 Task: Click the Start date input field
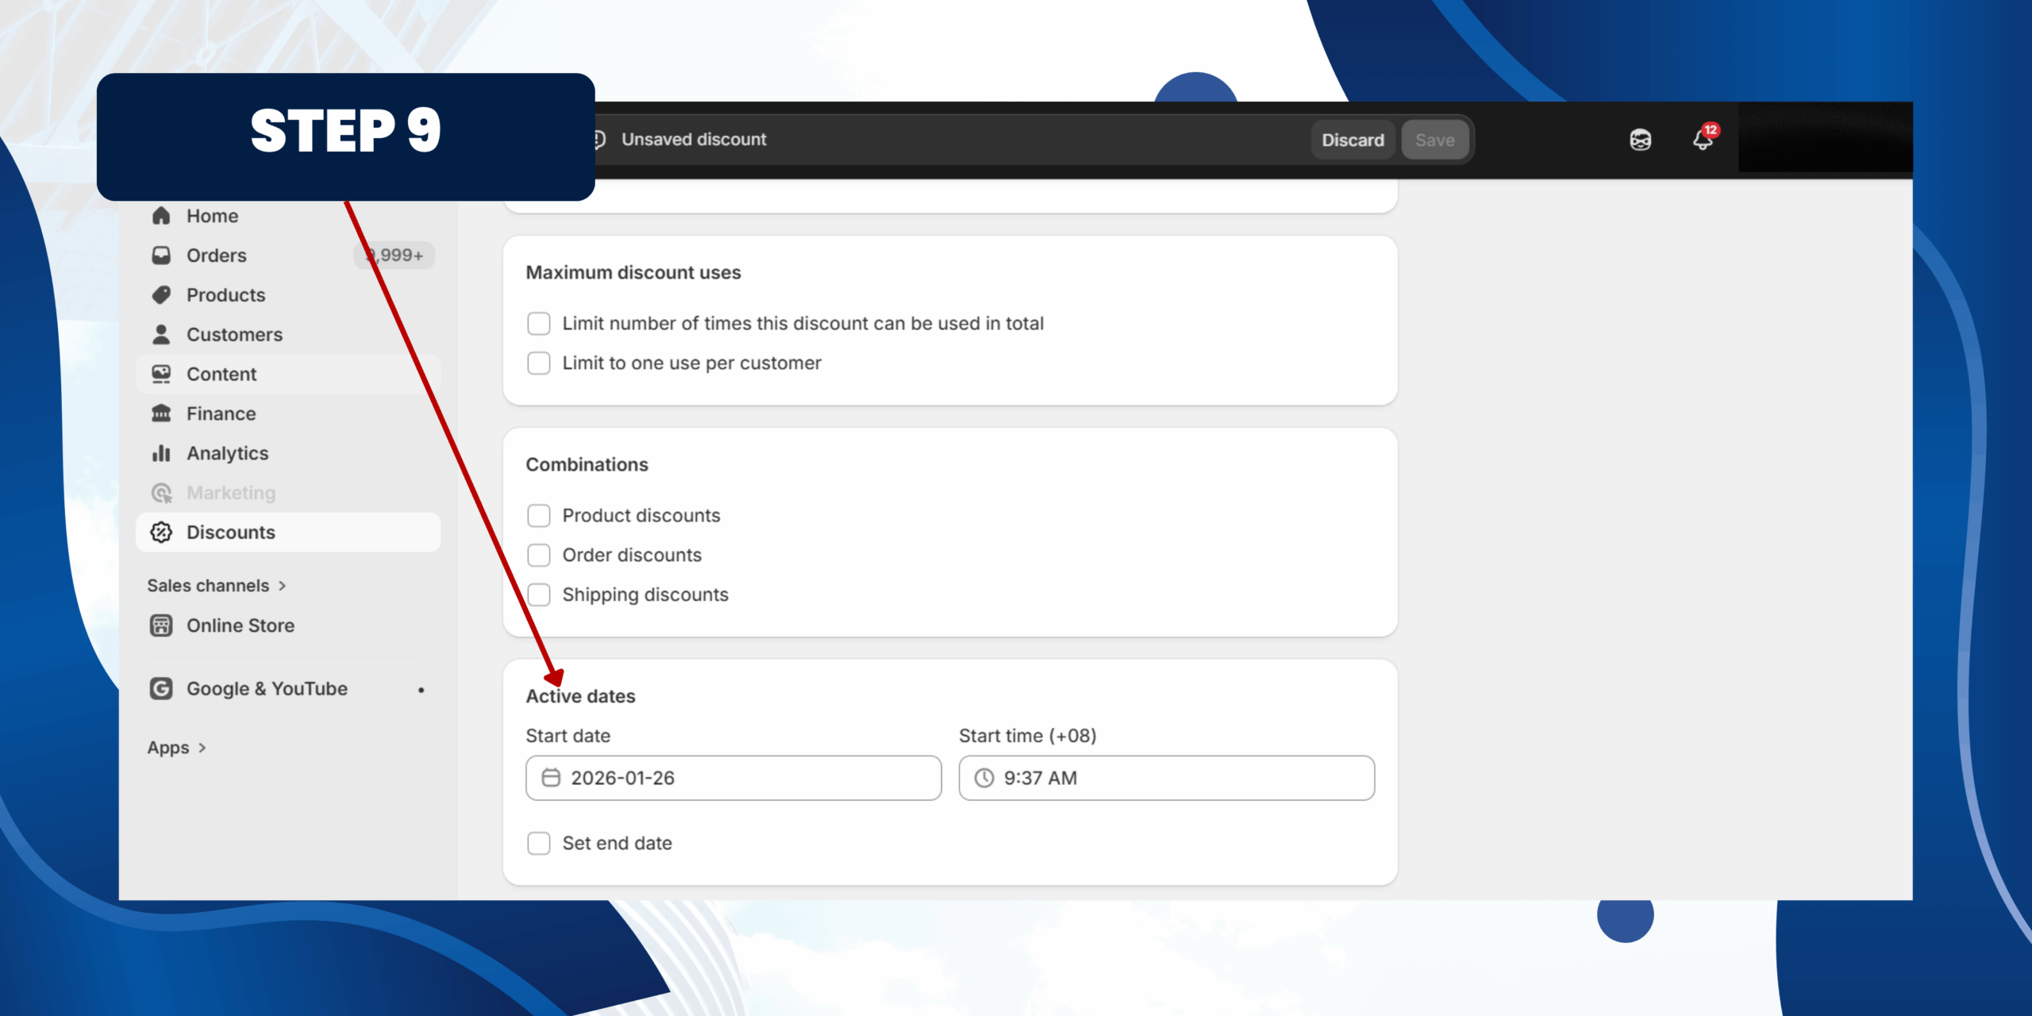click(x=733, y=778)
